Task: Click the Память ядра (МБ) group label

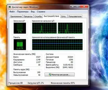Action: (x=21, y=69)
